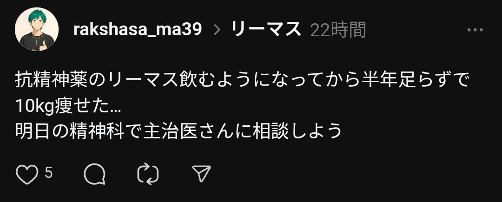
Task: Click the 明日の精神科で主治医さん line
Action: tap(178, 131)
